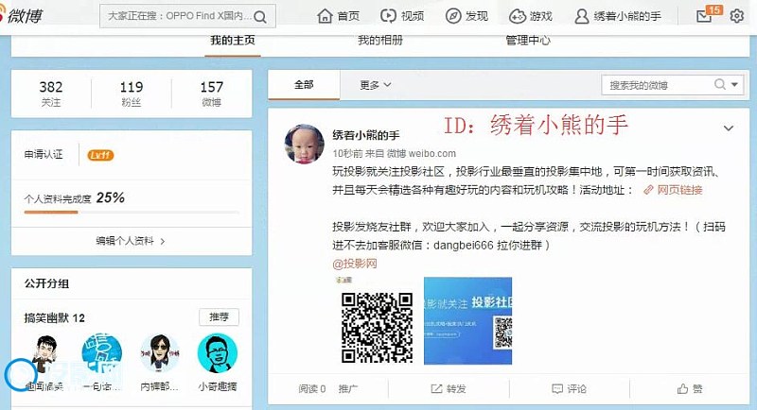Open 发现 discover section
Image resolution: width=757 pixels, height=410 pixels.
(x=467, y=16)
